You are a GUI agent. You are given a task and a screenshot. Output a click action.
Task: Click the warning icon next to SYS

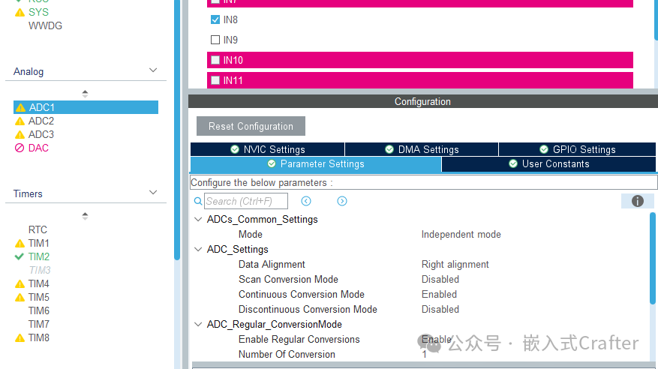[20, 12]
